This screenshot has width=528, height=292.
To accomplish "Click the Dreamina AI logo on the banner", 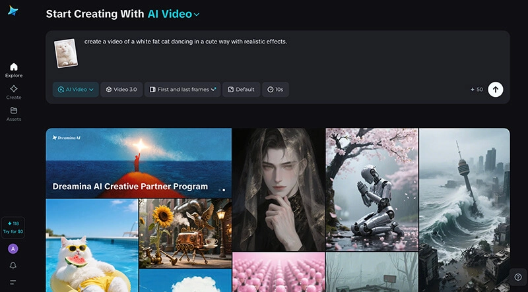I will pyautogui.click(x=67, y=138).
